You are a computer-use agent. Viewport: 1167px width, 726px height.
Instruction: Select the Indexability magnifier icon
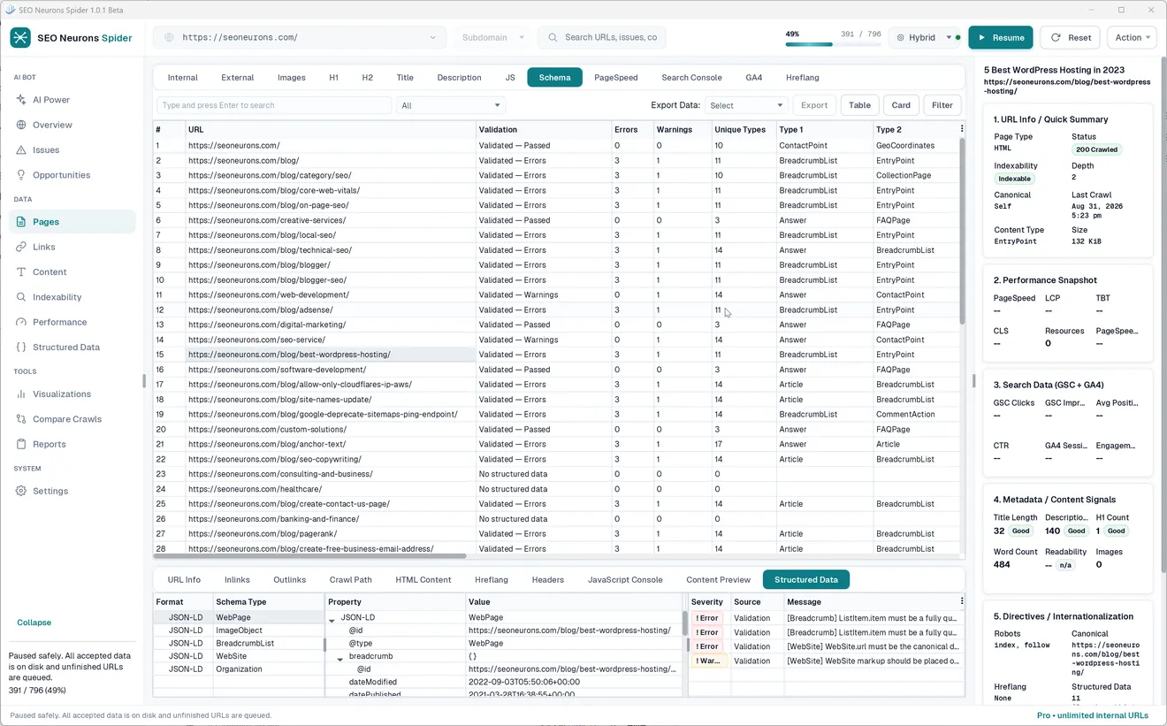(21, 297)
